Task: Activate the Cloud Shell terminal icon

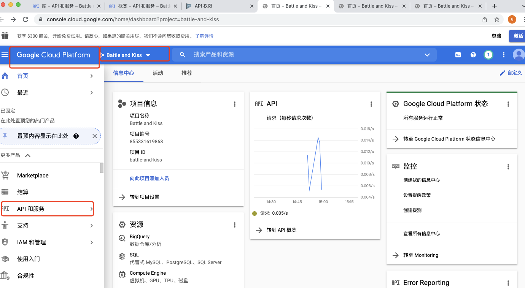Action: click(458, 55)
